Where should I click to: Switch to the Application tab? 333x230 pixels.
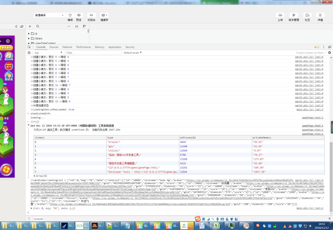click(x=115, y=47)
